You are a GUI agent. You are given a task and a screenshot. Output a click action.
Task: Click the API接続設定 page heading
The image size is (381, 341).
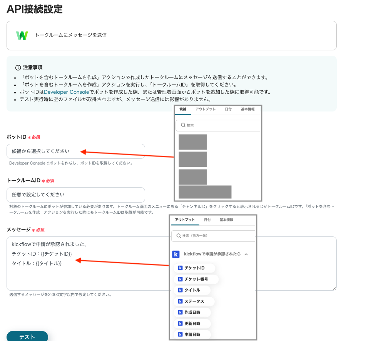(35, 9)
